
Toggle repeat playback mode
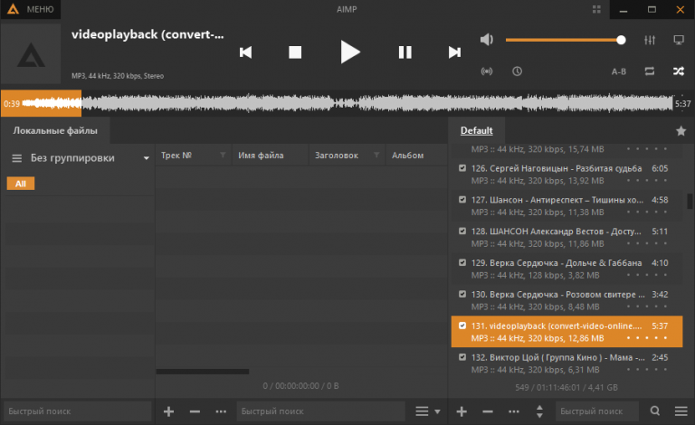pyautogui.click(x=649, y=71)
